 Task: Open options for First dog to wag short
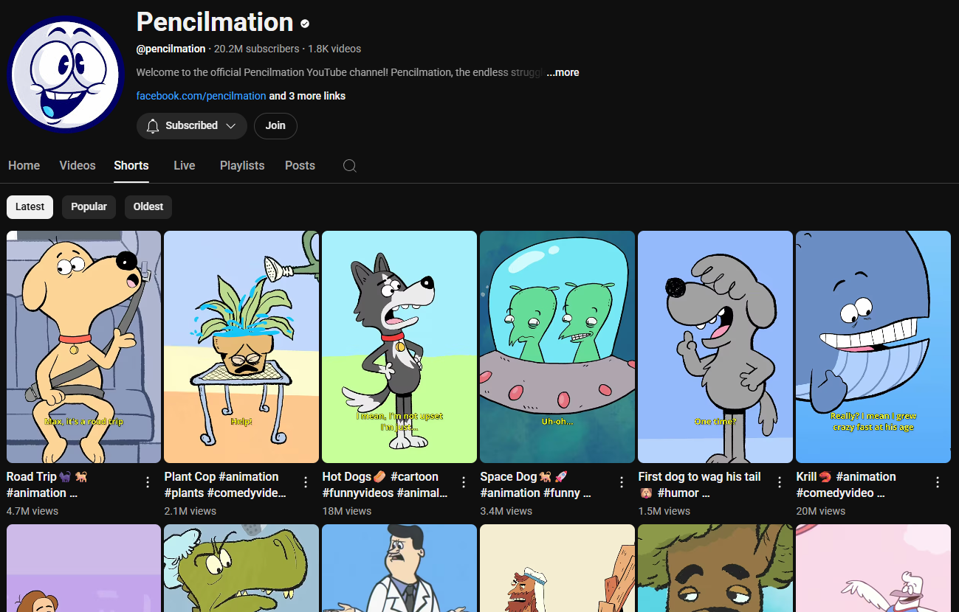pos(780,482)
